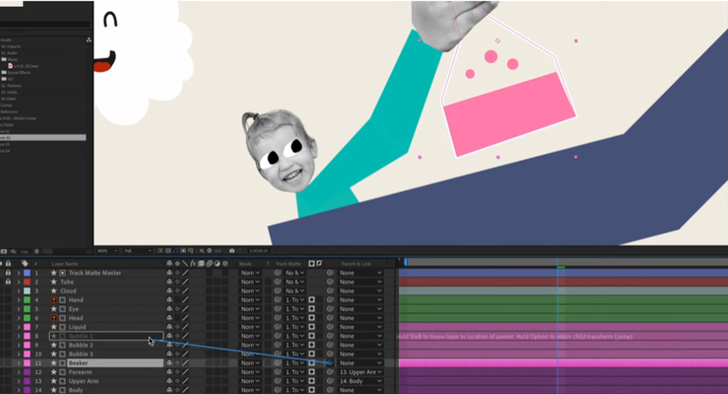
Task: Click the time navigator bar above timeline
Action: coord(565,262)
